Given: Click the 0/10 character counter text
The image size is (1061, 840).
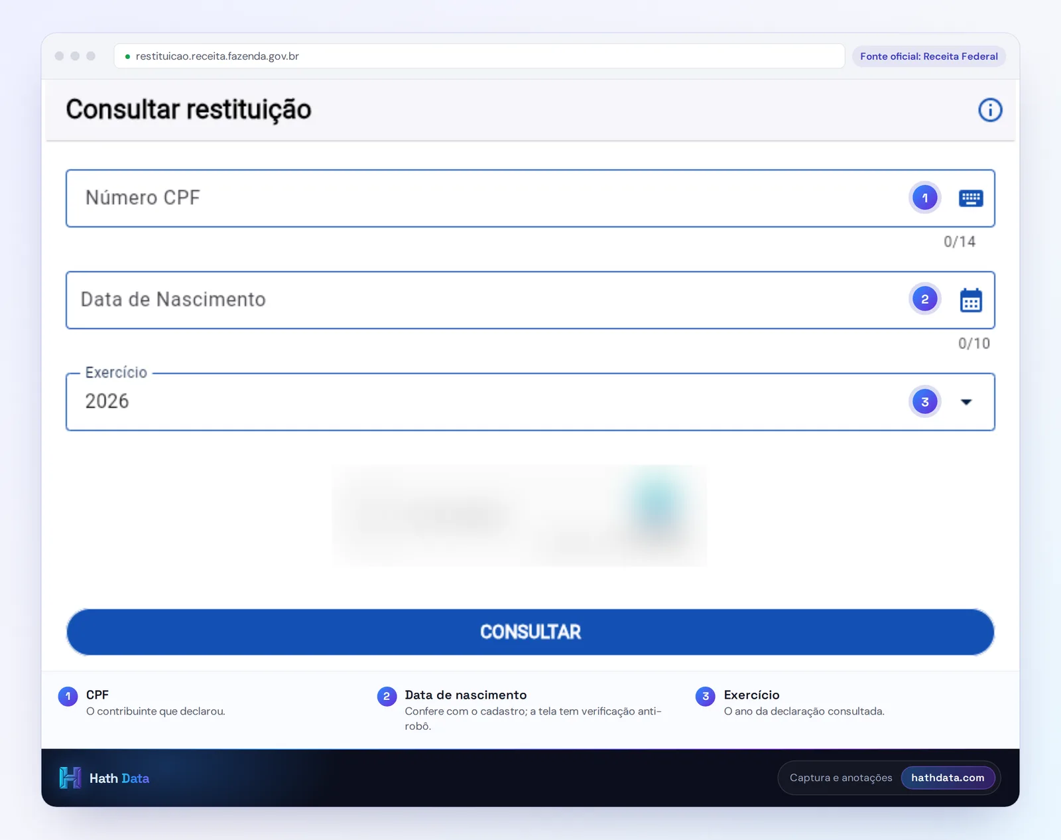Looking at the screenshot, I should tap(974, 344).
